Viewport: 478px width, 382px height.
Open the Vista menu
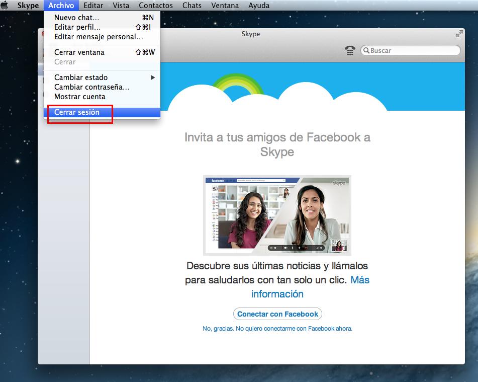pos(121,6)
